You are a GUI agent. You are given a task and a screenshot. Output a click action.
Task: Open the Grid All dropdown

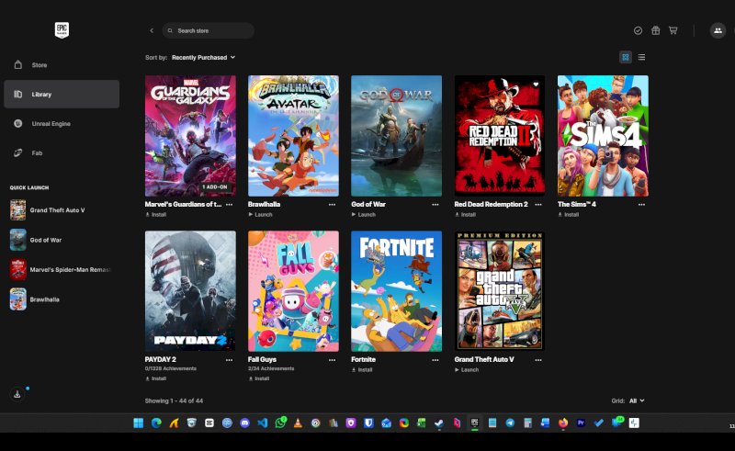[x=637, y=400]
